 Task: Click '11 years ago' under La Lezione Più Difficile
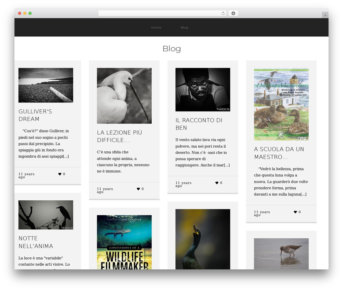pyautogui.click(x=105, y=190)
